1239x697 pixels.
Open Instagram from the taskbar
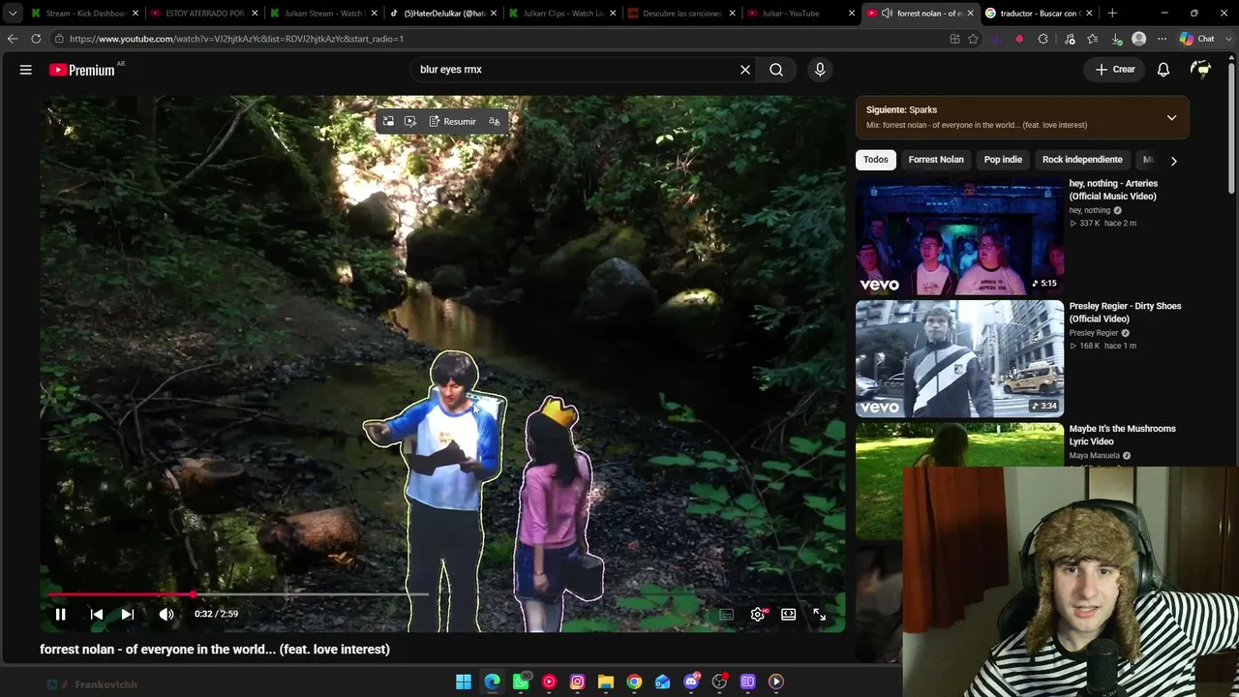point(578,682)
